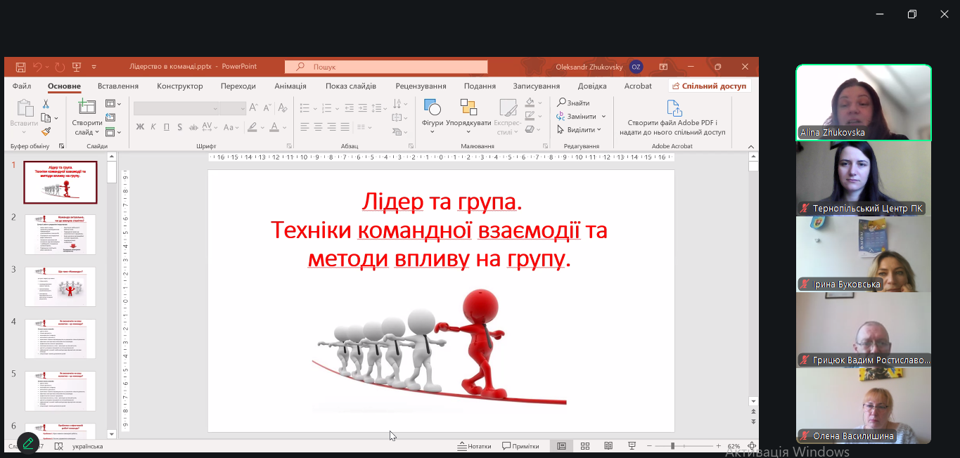Image resolution: width=960 pixels, height=458 pixels.
Task: Start slideshow from the status bar icon
Action: click(632, 446)
